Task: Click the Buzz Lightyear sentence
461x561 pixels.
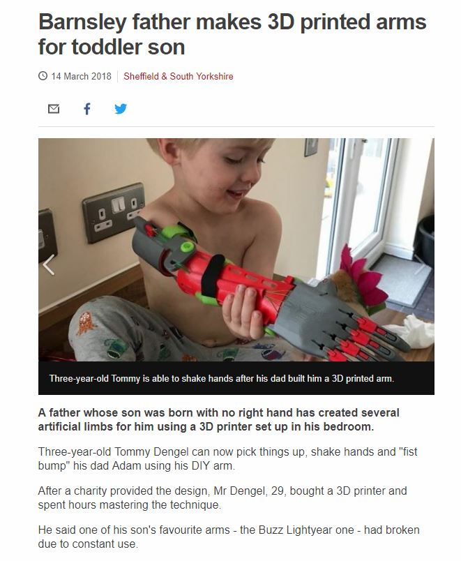Action: [229, 537]
